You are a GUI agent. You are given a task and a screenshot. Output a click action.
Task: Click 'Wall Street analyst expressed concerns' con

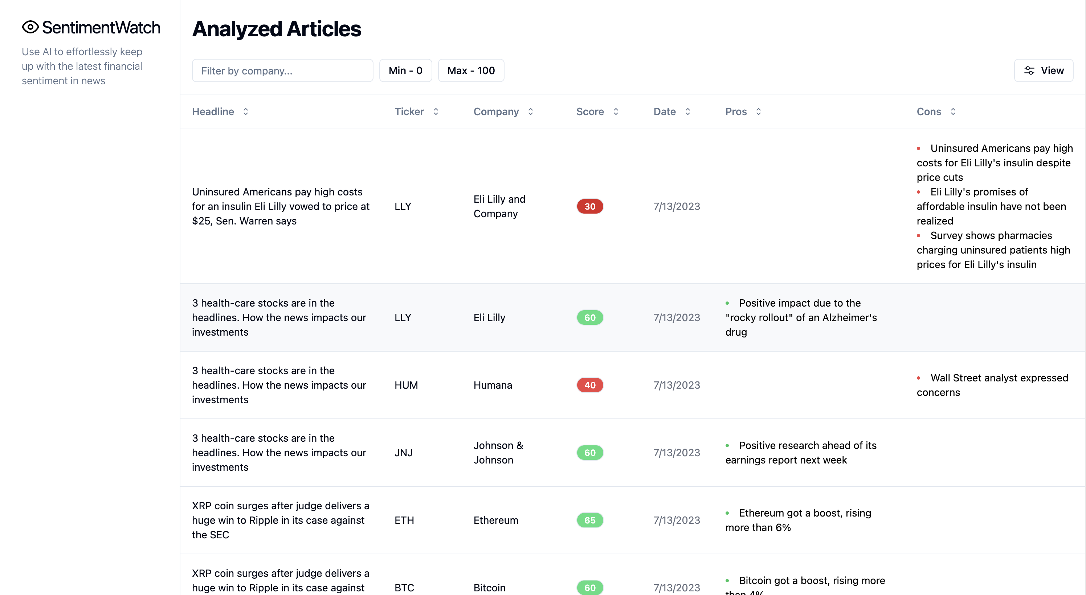pos(992,385)
